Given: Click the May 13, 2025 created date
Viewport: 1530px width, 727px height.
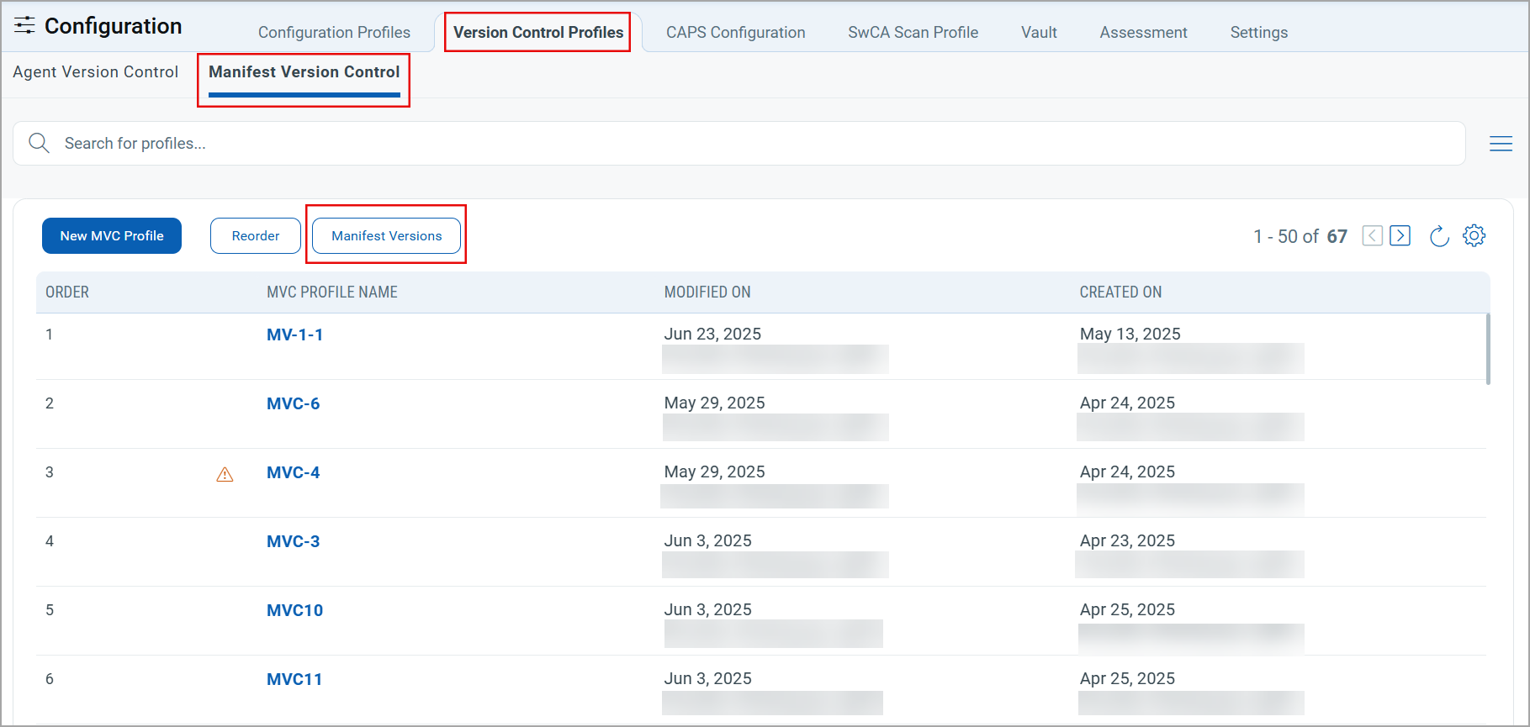Looking at the screenshot, I should [x=1130, y=334].
